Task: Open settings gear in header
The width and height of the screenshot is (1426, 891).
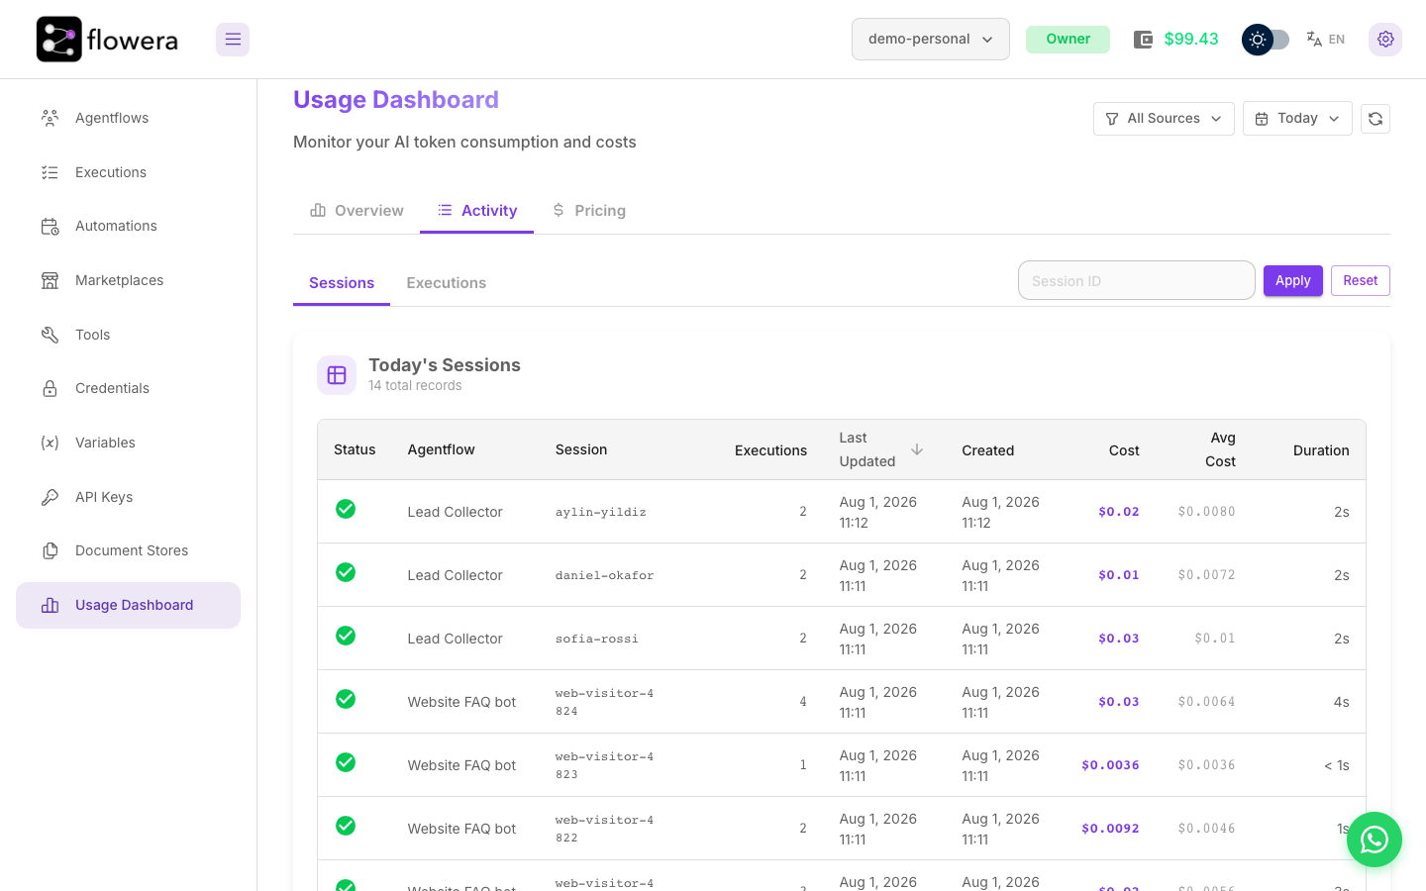Action: (1385, 40)
